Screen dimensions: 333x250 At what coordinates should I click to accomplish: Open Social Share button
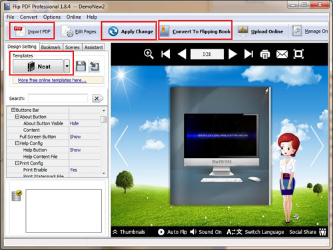click(x=308, y=232)
